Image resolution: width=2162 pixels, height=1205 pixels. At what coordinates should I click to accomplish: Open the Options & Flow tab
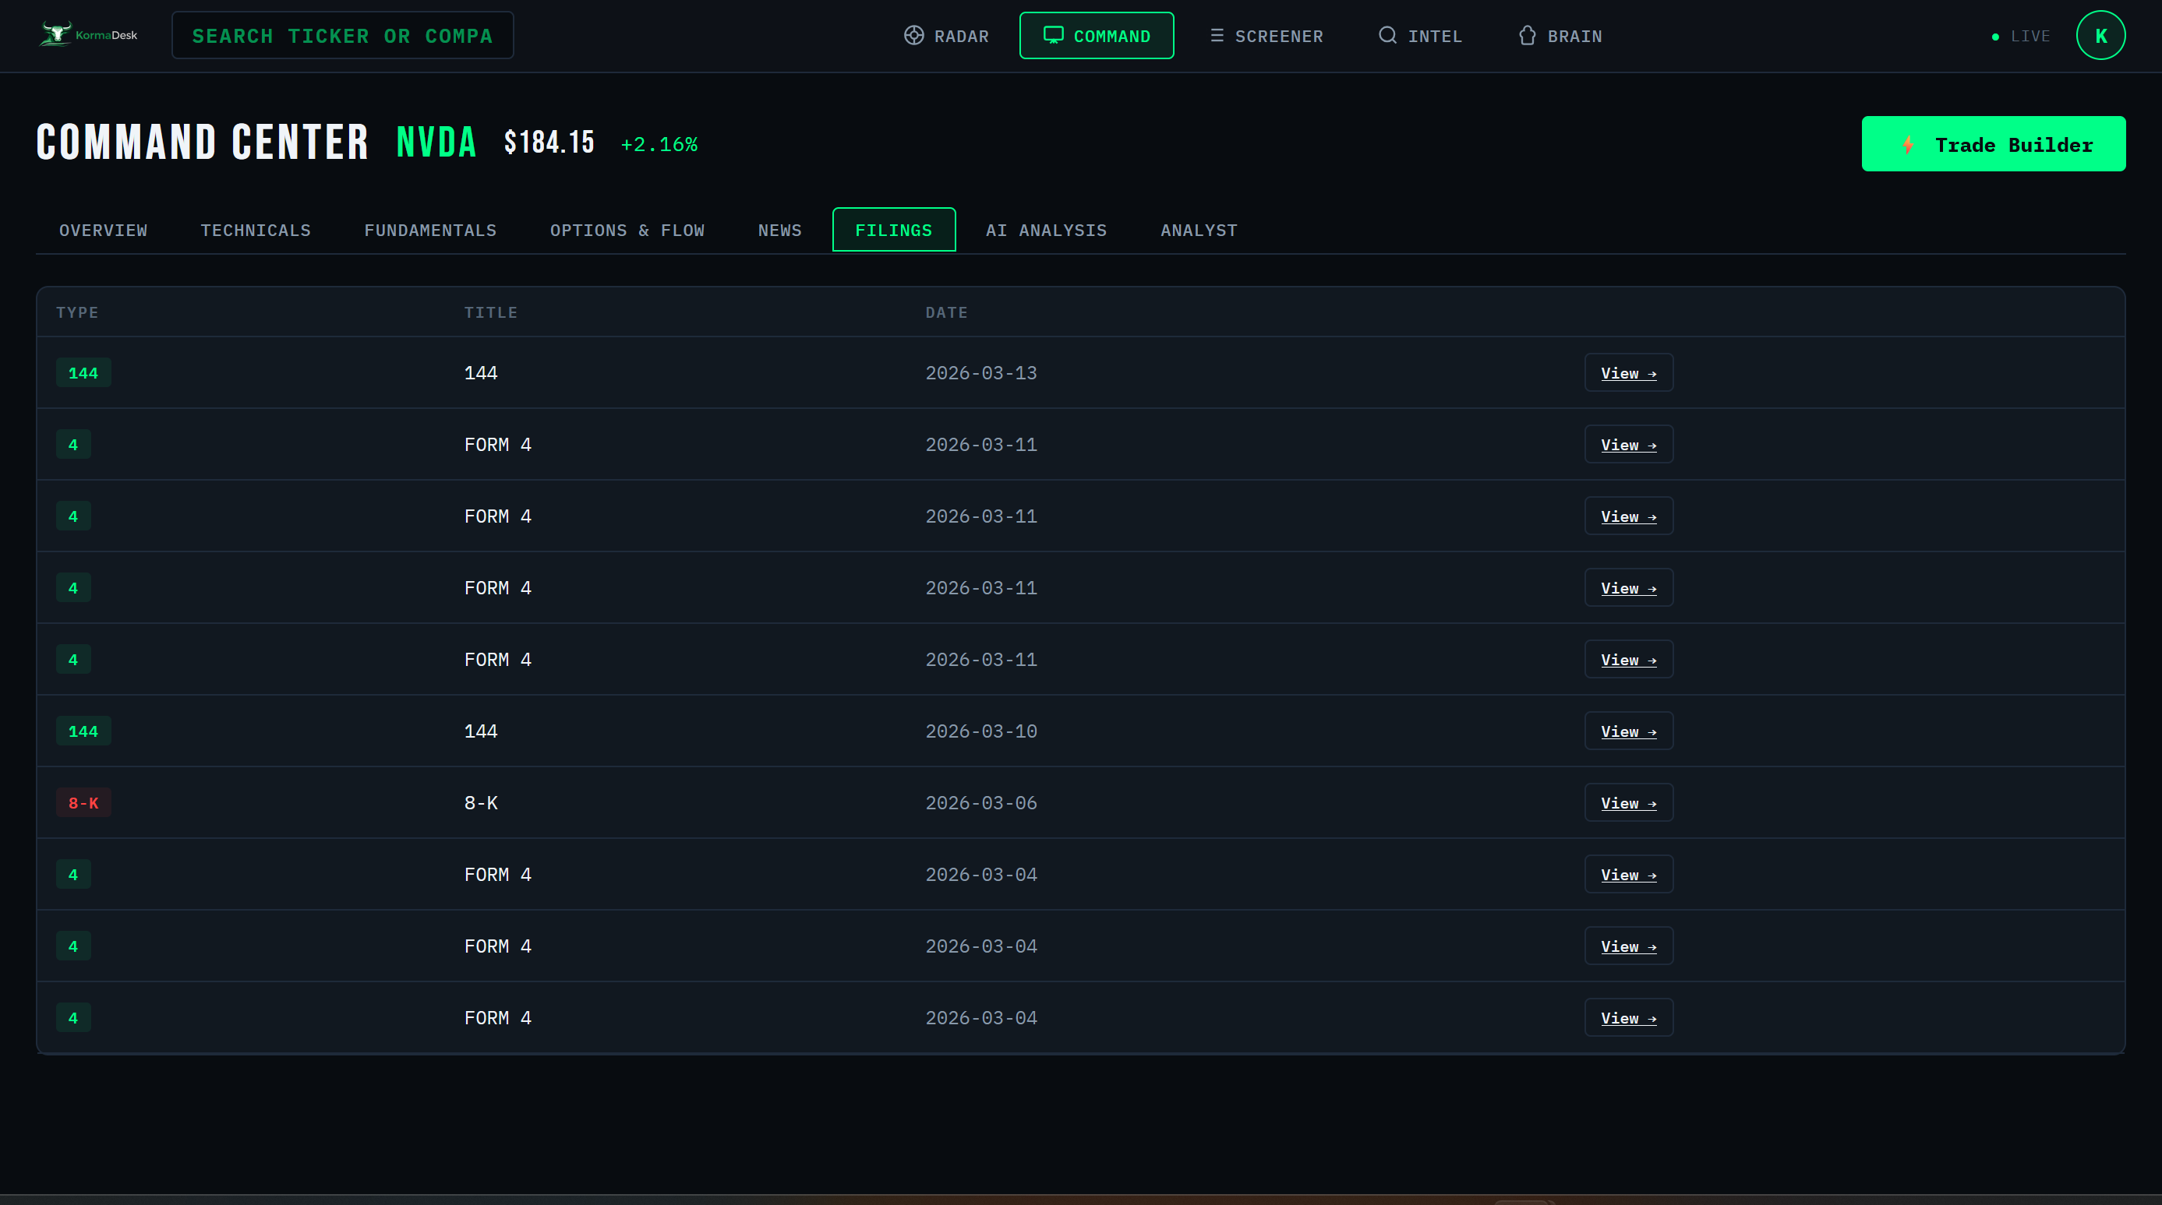pos(627,230)
